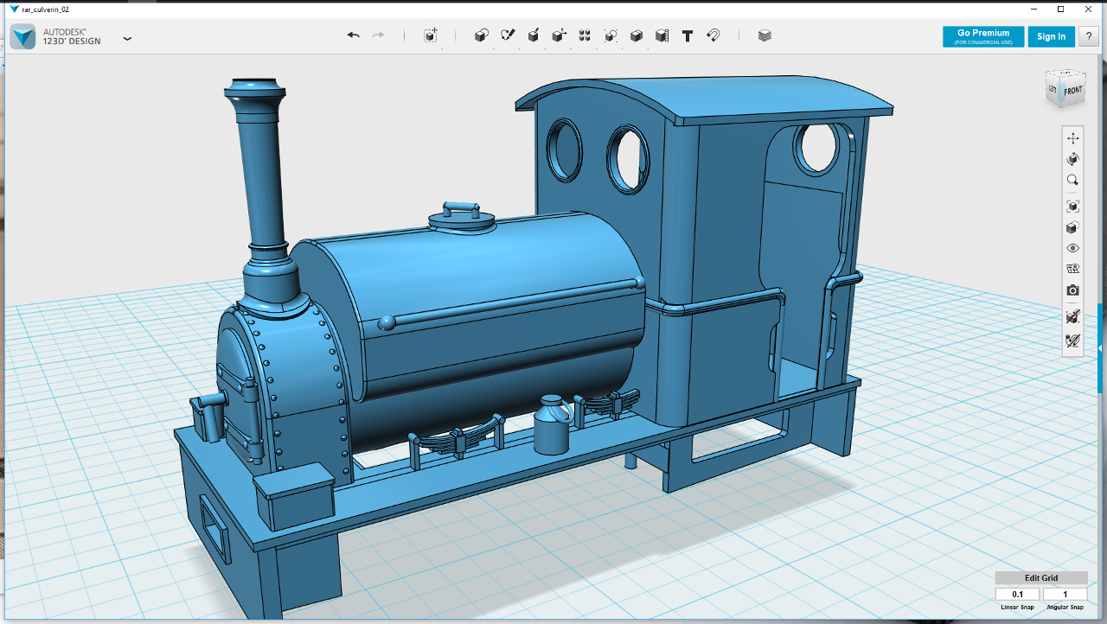Select the Measure tool
Image resolution: width=1107 pixels, height=624 pixels.
click(662, 35)
